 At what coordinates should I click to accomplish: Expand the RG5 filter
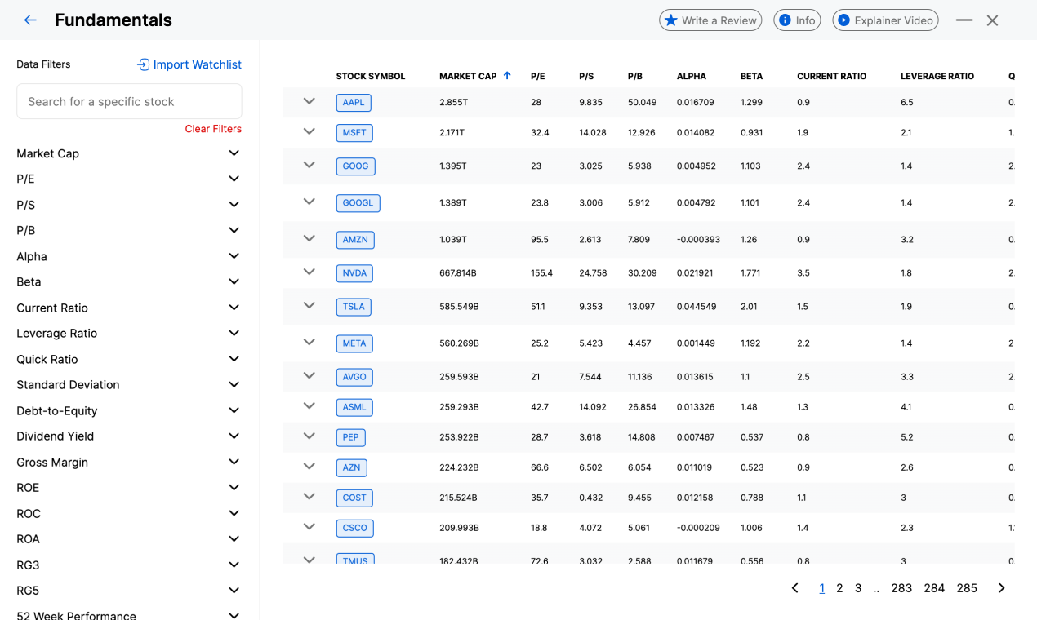[129, 590]
